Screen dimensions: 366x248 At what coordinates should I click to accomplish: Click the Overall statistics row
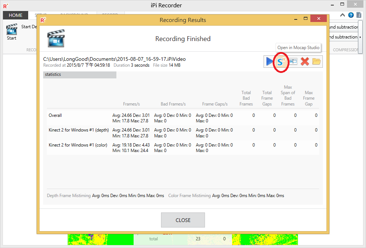pos(55,115)
